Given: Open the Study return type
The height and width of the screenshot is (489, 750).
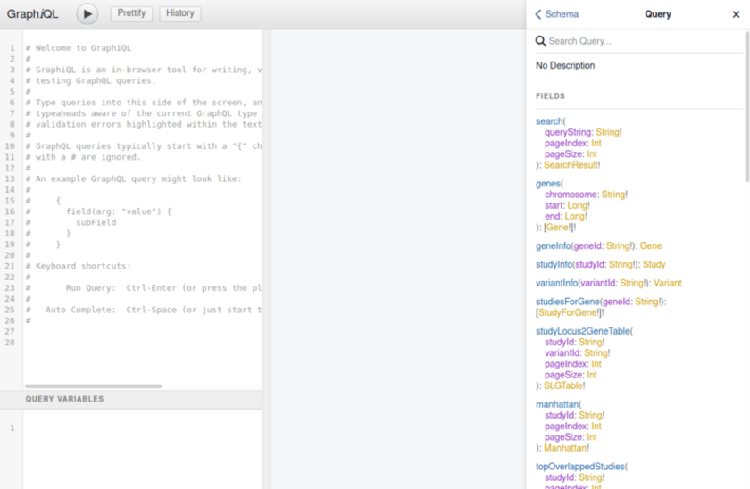Looking at the screenshot, I should (654, 264).
